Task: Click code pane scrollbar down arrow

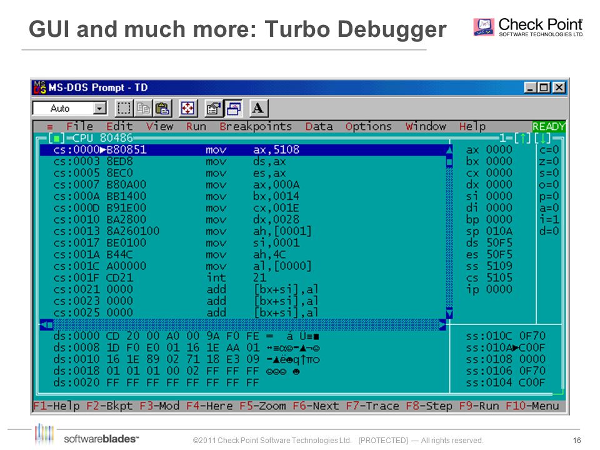Action: coord(449,313)
